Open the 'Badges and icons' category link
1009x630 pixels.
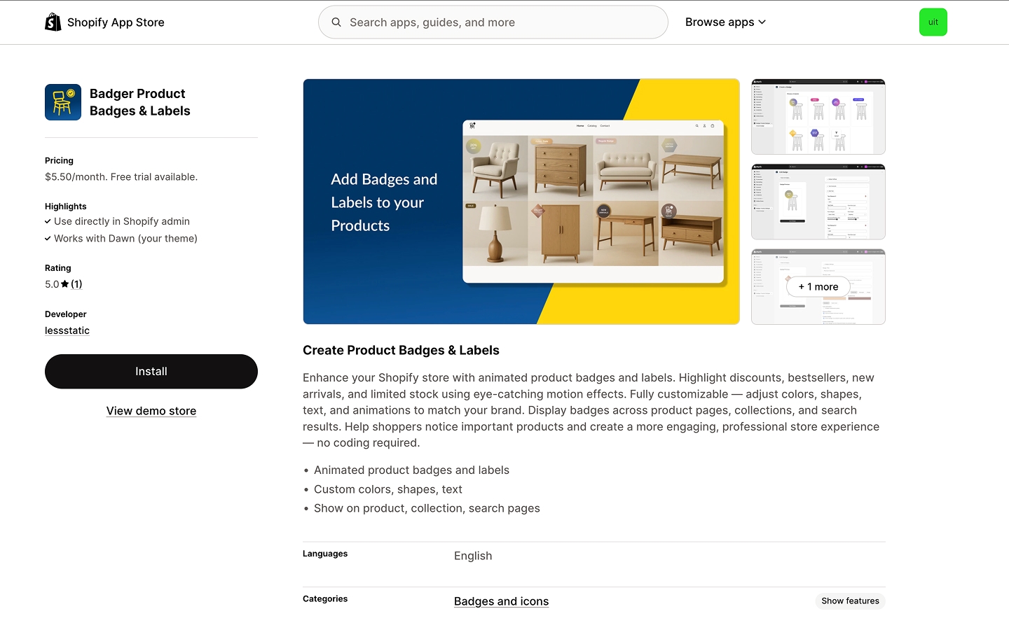[501, 601]
